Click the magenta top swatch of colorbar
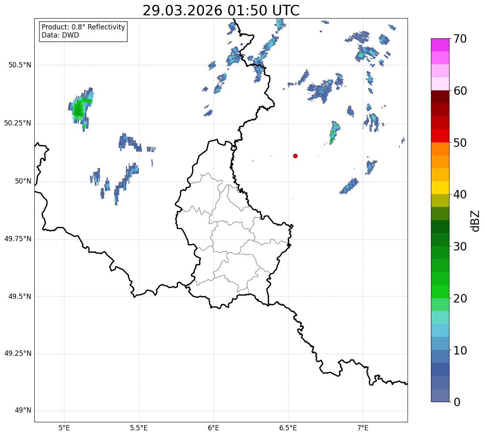Image resolution: width=485 pixels, height=436 pixels. [x=440, y=45]
